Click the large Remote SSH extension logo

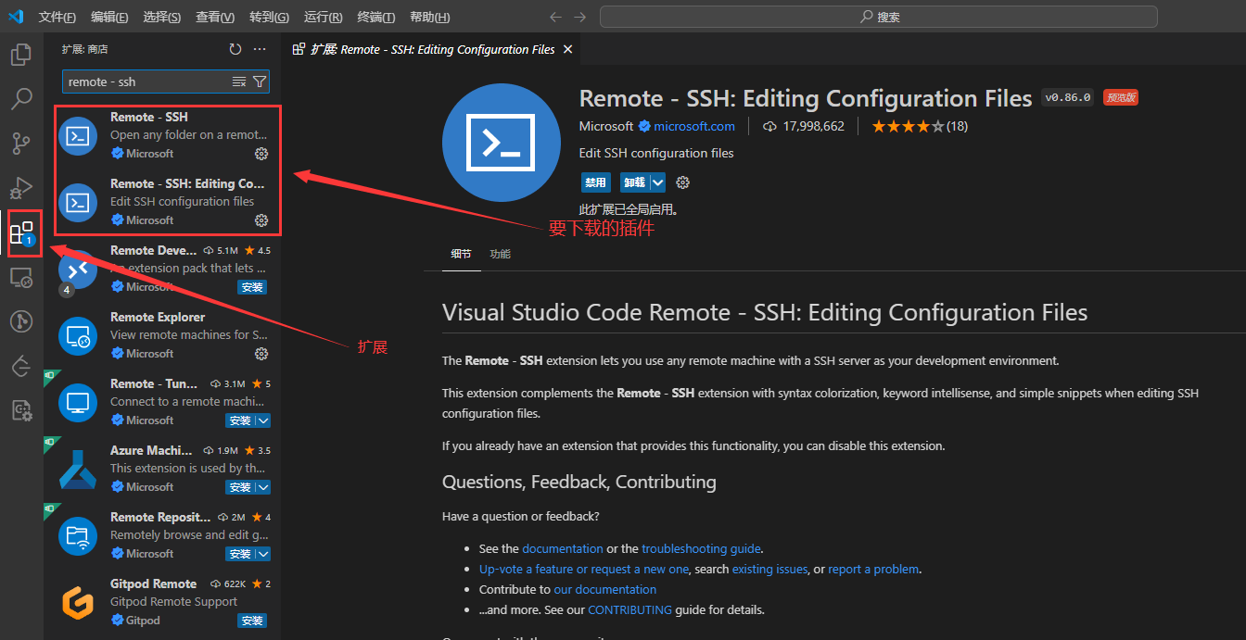[x=502, y=143]
